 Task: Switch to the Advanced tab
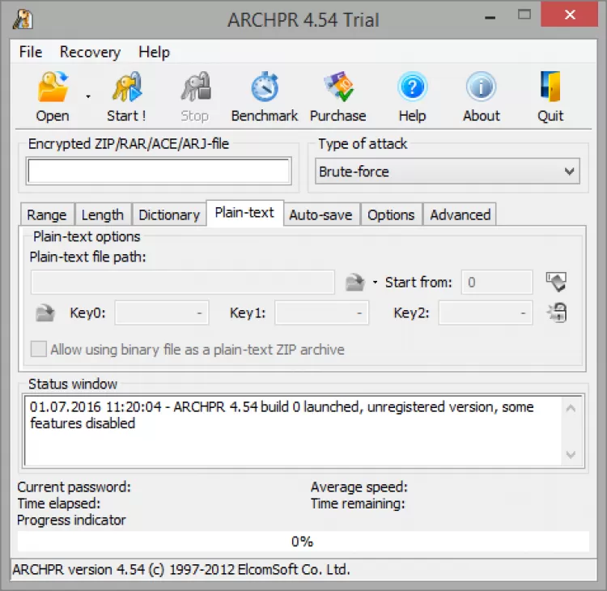pyautogui.click(x=461, y=215)
